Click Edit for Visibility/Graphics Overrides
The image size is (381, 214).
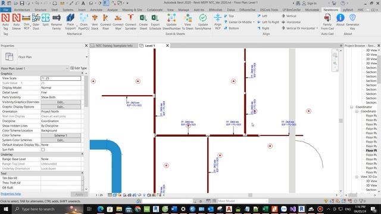[x=61, y=102]
